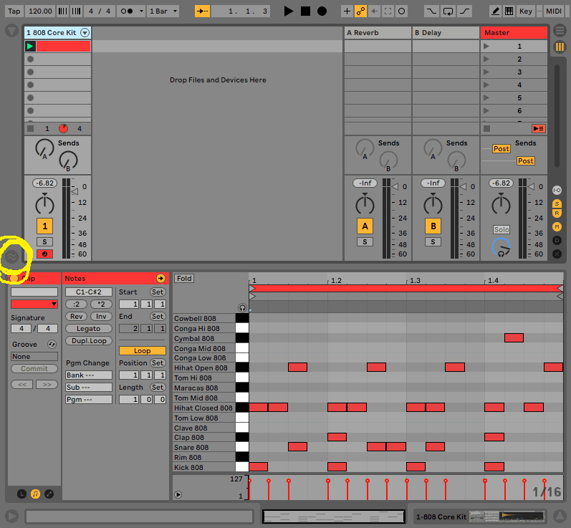The height and width of the screenshot is (528, 571).
Task: Click the Commit groove button
Action: pos(34,368)
